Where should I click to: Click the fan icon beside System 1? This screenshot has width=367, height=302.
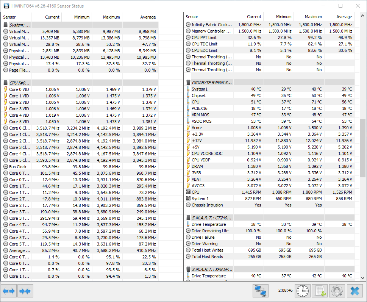click(x=188, y=198)
